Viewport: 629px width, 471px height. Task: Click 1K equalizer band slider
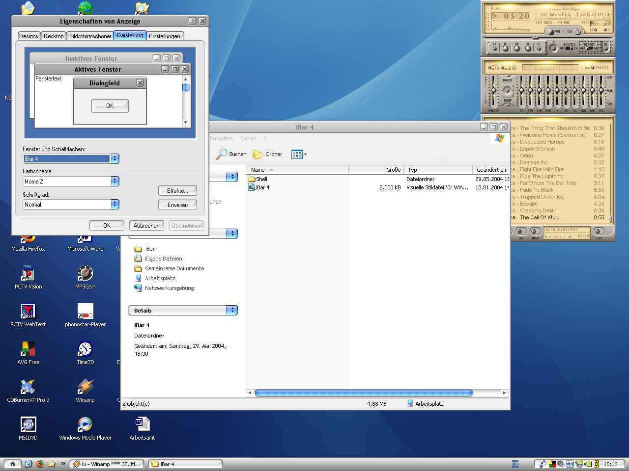(557, 90)
